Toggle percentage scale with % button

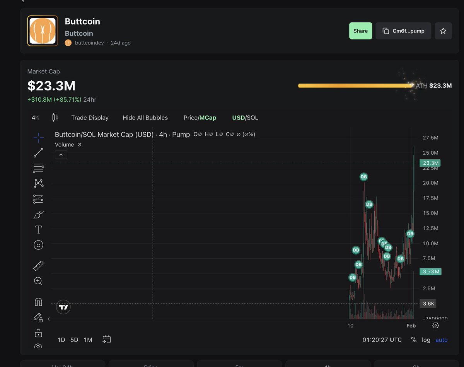[414, 340]
